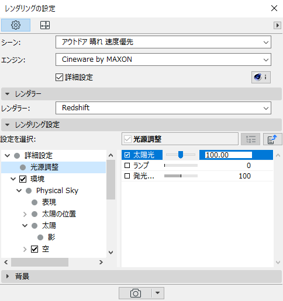This screenshot has width=283, height=301.
Task: Select 光源調整 in the settings tree
Action: 44,167
